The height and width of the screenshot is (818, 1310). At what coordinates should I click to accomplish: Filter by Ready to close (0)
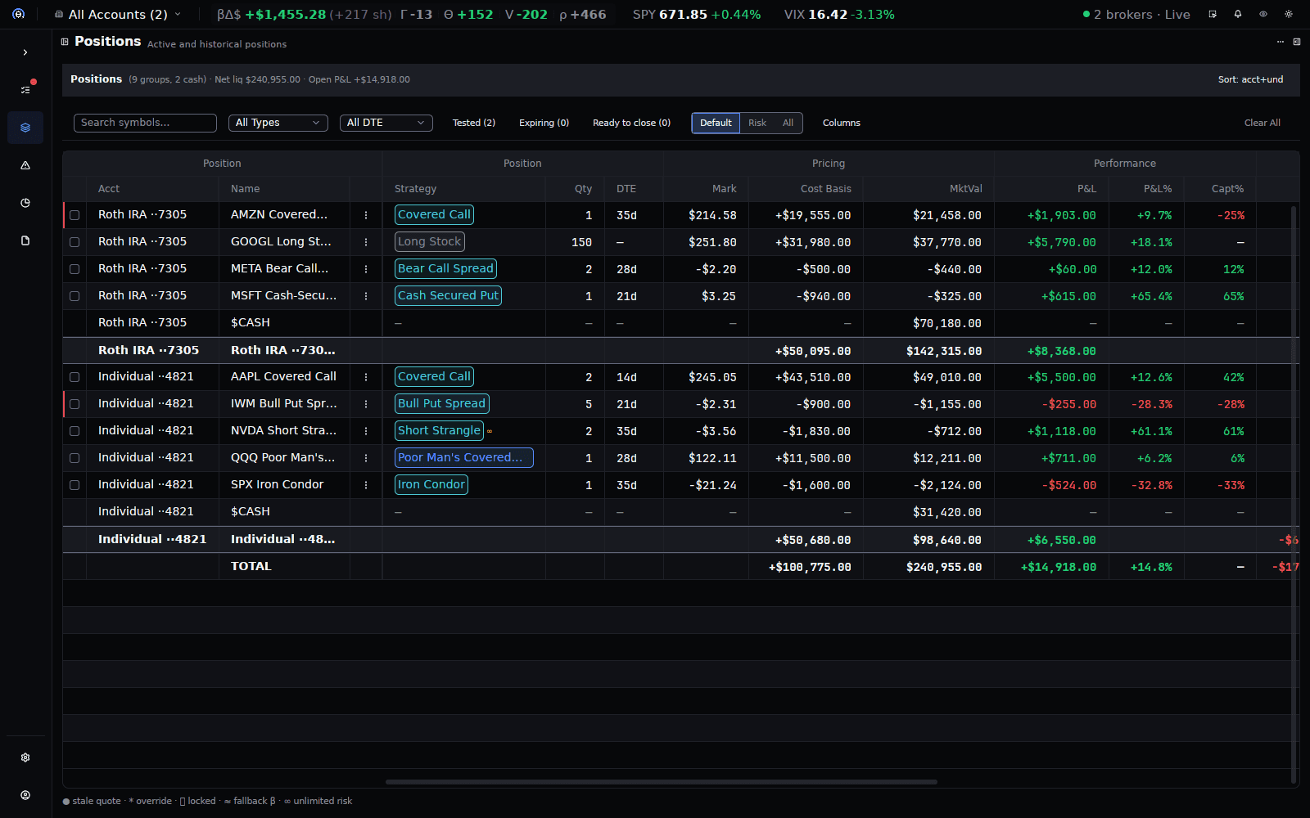pos(631,123)
